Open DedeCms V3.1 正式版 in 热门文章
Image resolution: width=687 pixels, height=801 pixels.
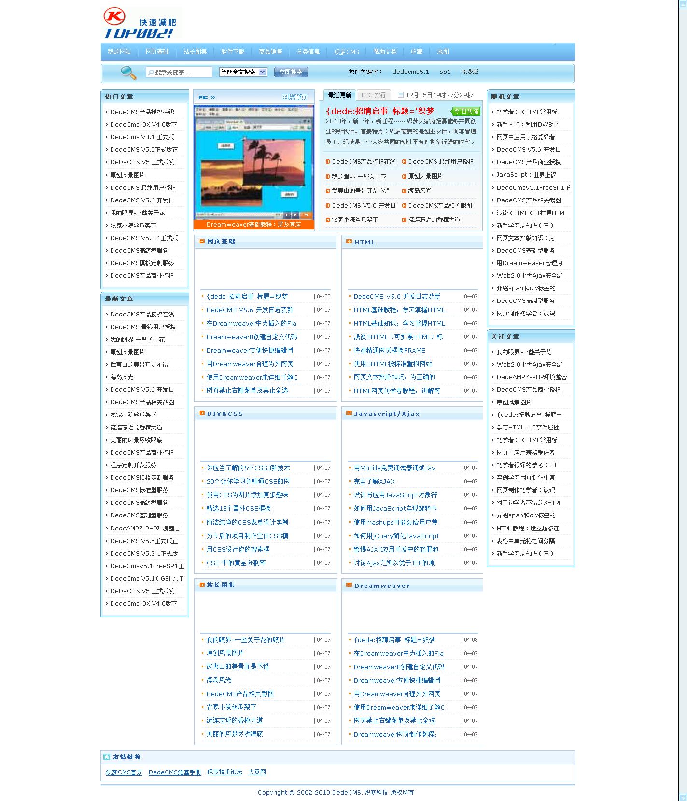142,137
